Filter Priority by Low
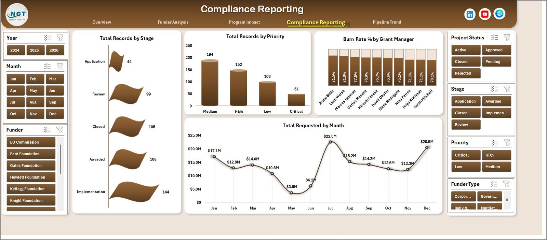This screenshot has height=240, width=547. (466, 167)
